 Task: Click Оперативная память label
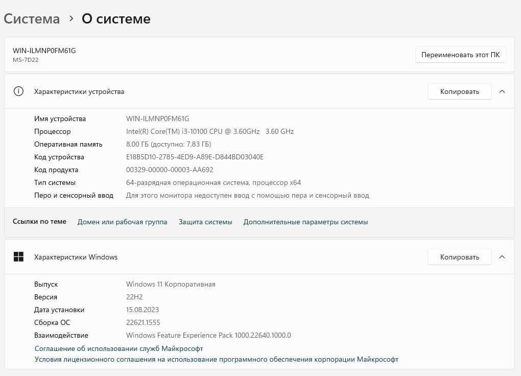pyautogui.click(x=68, y=144)
